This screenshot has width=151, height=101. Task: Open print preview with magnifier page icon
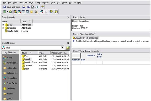[x=33, y=7]
